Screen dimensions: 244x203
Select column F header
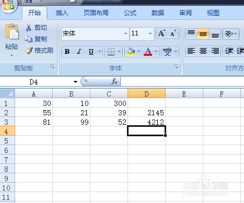[222, 94]
